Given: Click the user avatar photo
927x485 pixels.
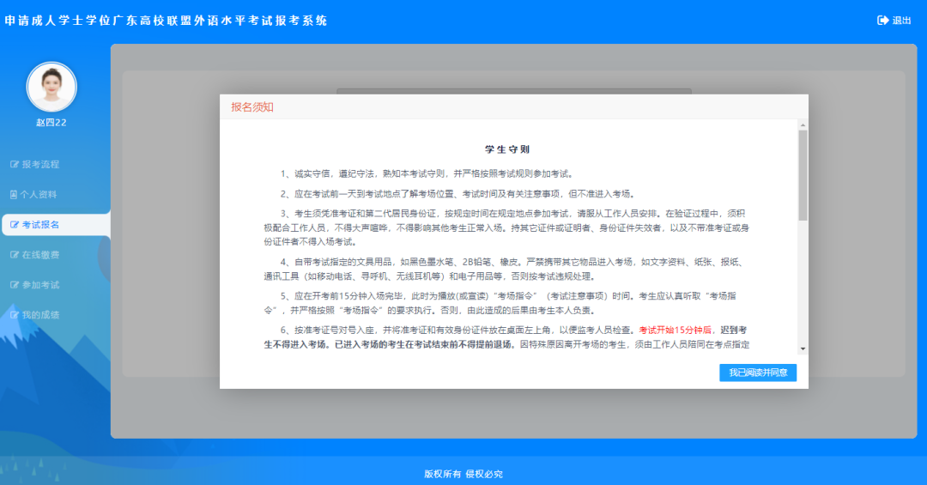Looking at the screenshot, I should (51, 87).
